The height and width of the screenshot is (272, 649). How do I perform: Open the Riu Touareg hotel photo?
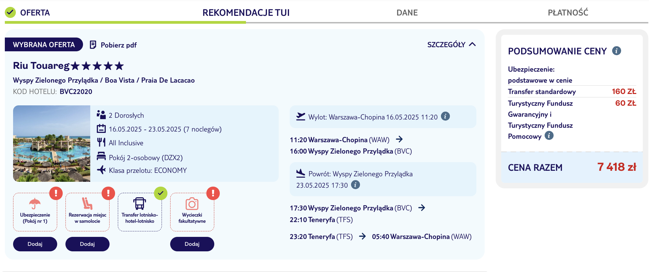[52, 144]
